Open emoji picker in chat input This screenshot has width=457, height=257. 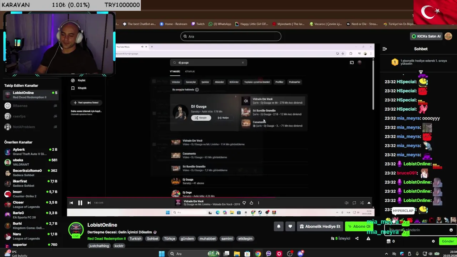pyautogui.click(x=451, y=230)
